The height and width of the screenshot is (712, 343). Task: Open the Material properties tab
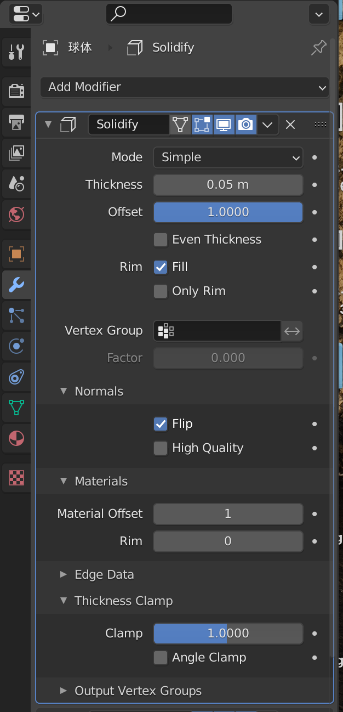pyautogui.click(x=16, y=438)
